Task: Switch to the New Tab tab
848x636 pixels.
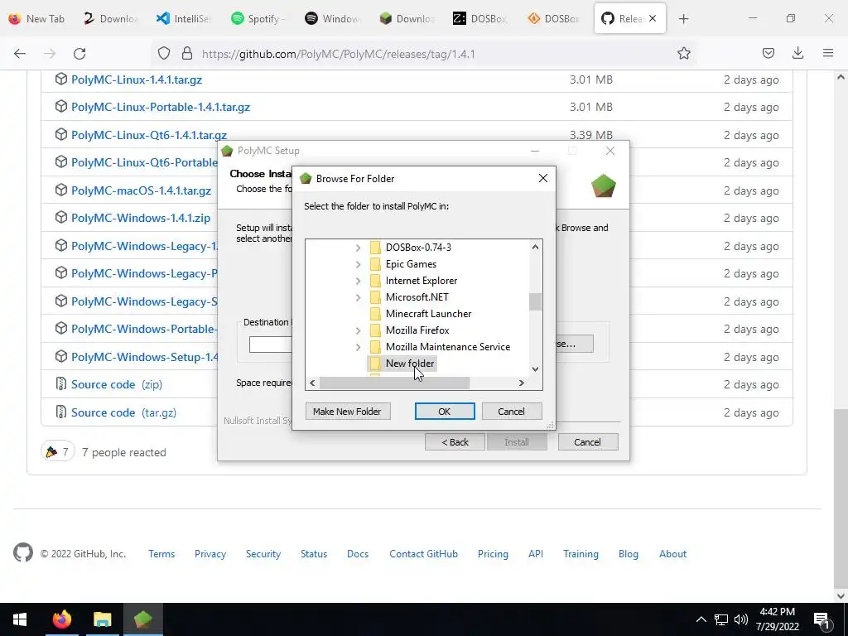Action: pyautogui.click(x=36, y=19)
